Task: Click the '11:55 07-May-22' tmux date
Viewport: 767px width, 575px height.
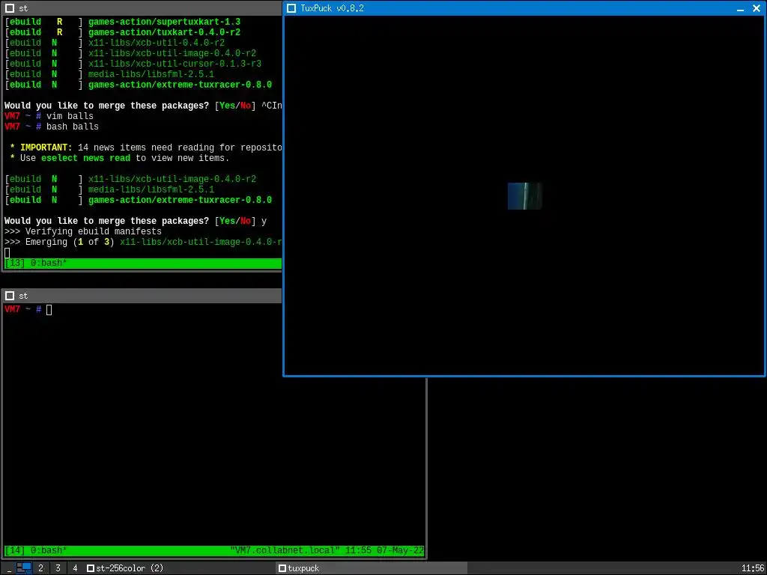Action: [384, 550]
